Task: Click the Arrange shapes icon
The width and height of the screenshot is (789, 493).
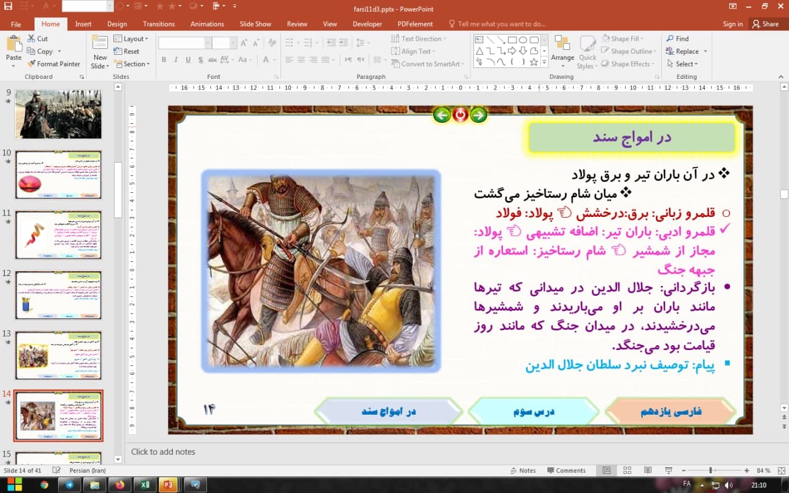Action: pos(562,51)
